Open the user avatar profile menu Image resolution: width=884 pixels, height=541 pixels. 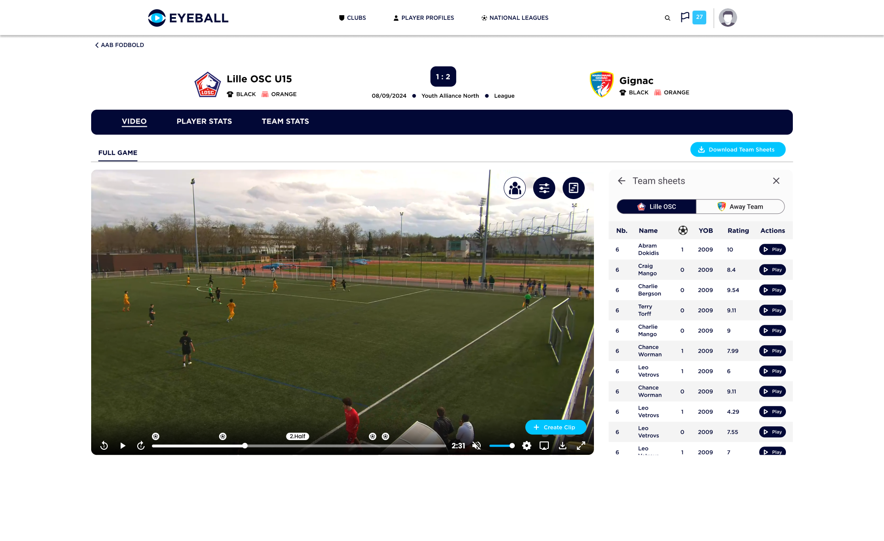[728, 18]
